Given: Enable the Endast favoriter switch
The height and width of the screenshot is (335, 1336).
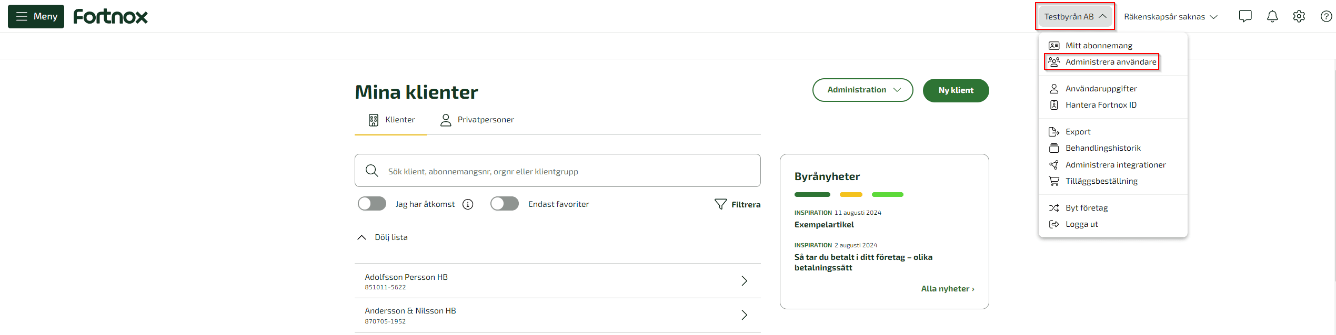Looking at the screenshot, I should pyautogui.click(x=505, y=204).
